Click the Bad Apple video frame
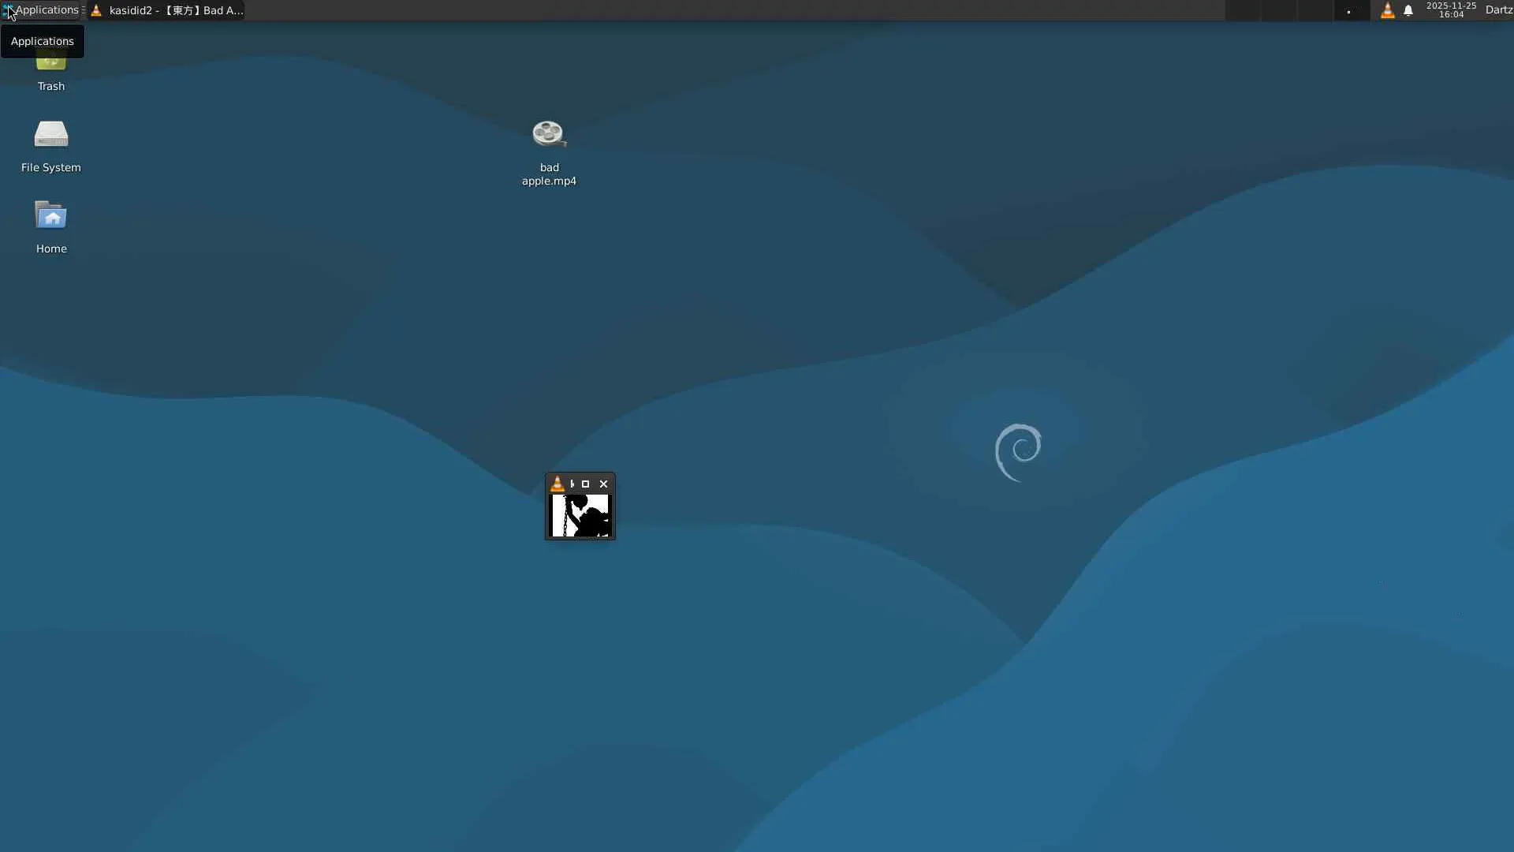 coord(580,516)
